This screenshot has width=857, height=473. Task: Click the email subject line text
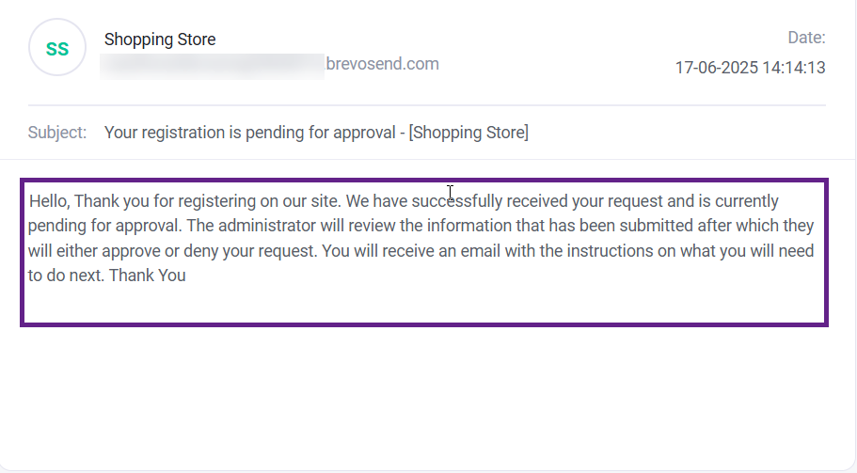(x=316, y=133)
